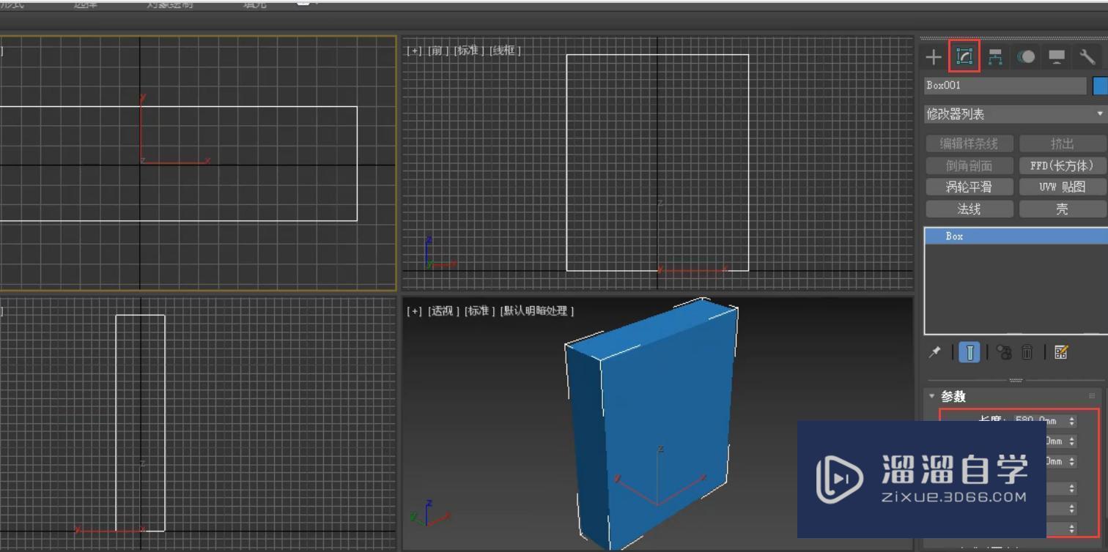The width and height of the screenshot is (1108, 552).
Task: Open the Display panel tab
Action: pos(1057,57)
